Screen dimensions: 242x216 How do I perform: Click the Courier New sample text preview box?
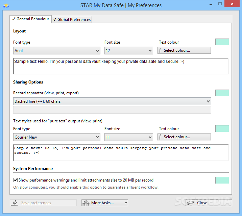121,152
